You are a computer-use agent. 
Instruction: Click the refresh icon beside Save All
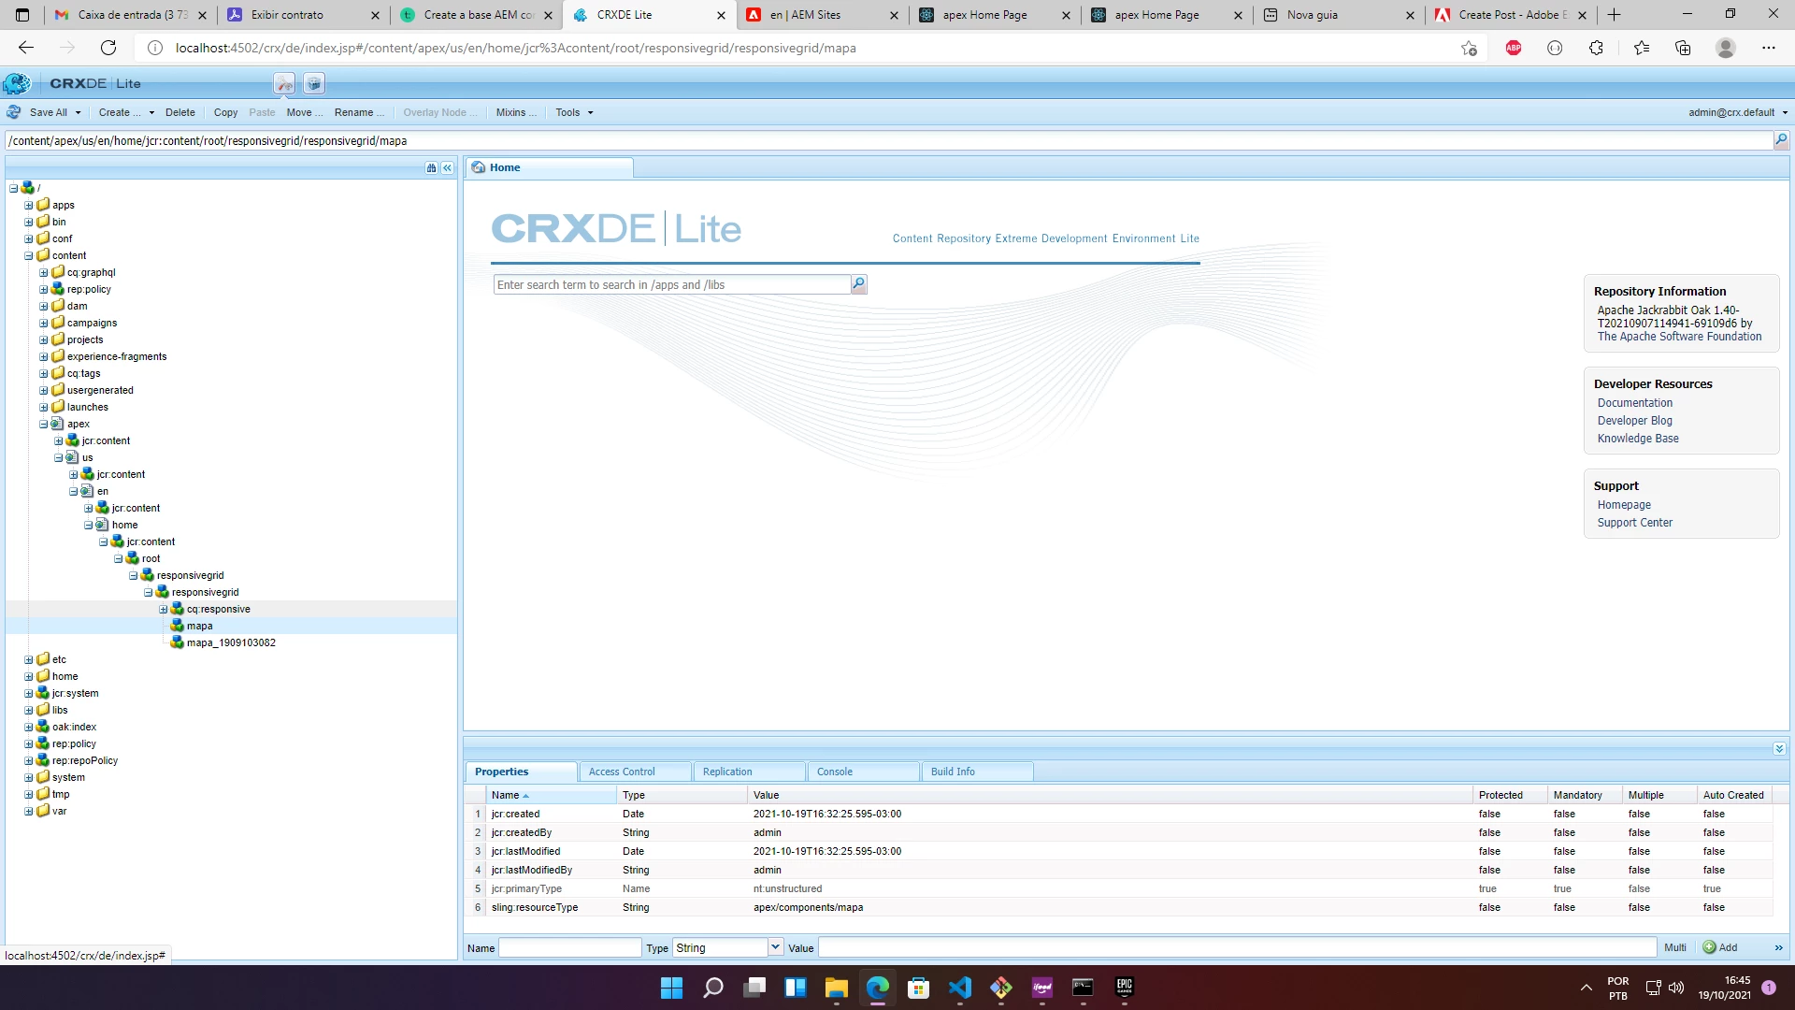[x=14, y=112]
